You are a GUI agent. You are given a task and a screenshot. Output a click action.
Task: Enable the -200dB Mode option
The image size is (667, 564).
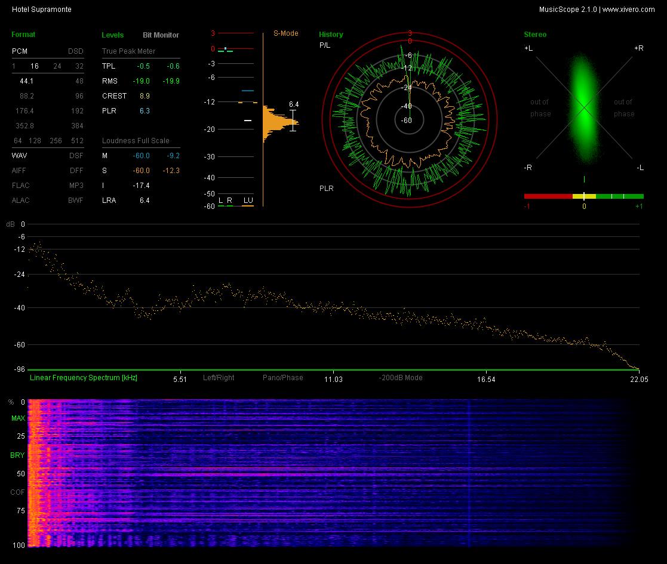coord(400,377)
